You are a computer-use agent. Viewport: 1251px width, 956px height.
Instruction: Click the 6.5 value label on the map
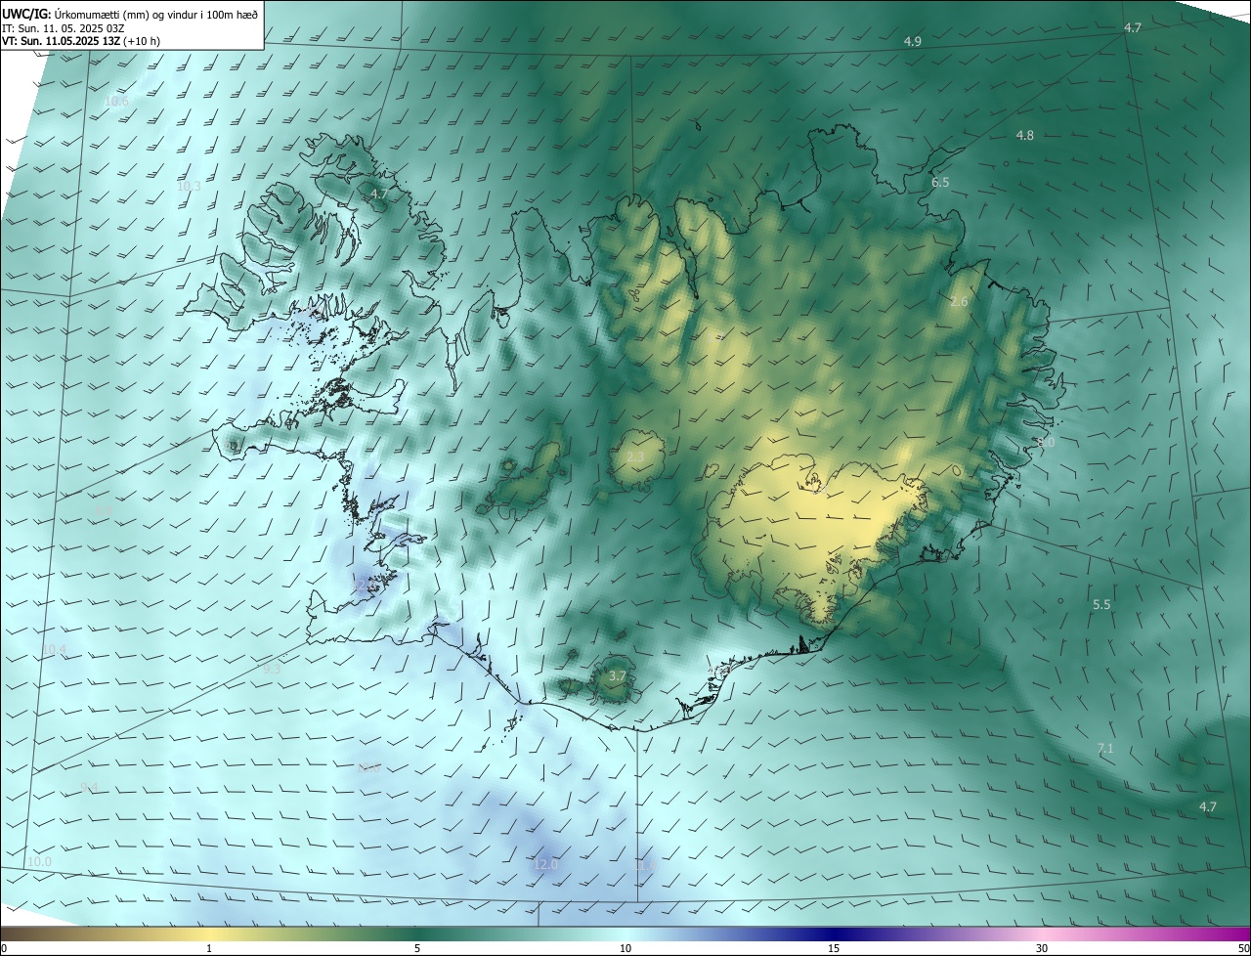pos(940,182)
